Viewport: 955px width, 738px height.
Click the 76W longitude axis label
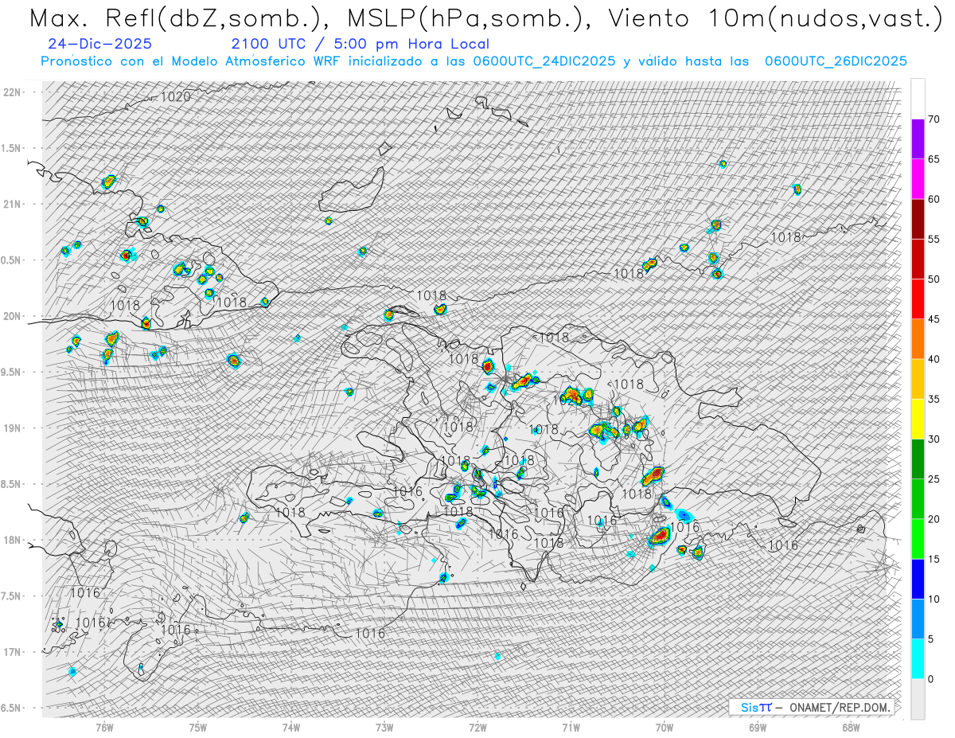tap(104, 728)
